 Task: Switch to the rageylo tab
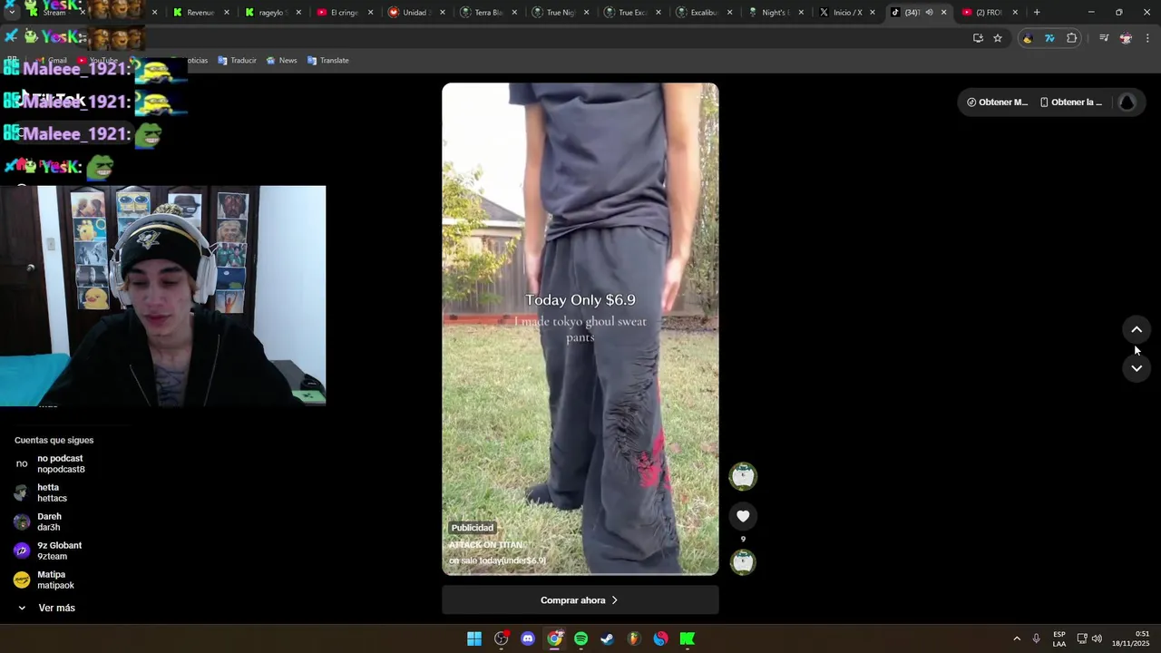coord(272,13)
